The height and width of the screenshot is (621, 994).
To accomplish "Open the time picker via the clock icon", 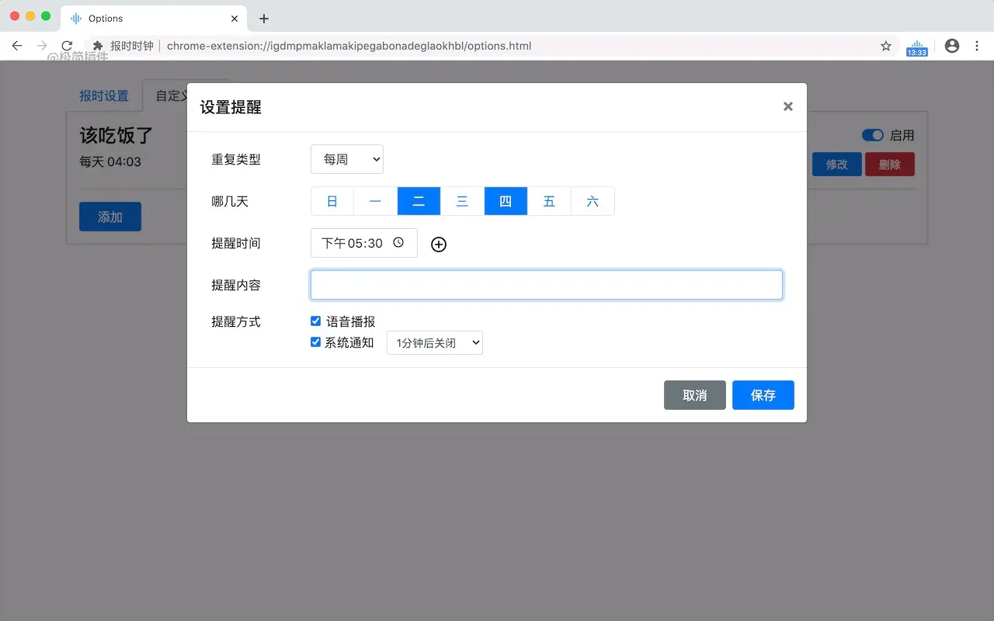I will 398,243.
